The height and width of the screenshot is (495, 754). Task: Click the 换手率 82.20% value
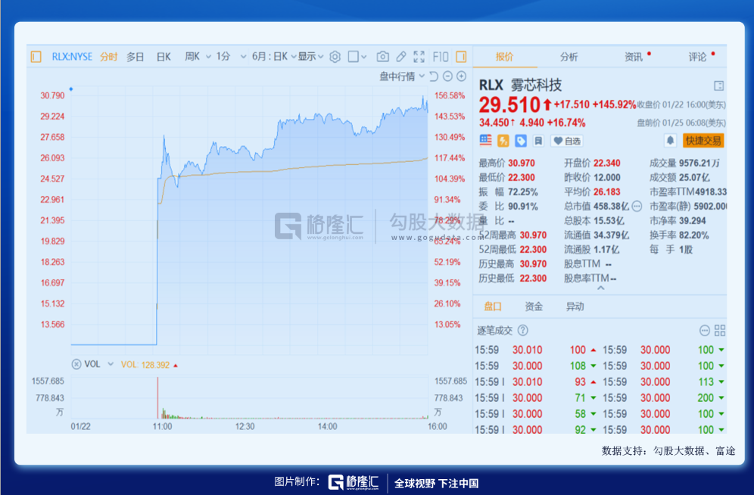[694, 235]
